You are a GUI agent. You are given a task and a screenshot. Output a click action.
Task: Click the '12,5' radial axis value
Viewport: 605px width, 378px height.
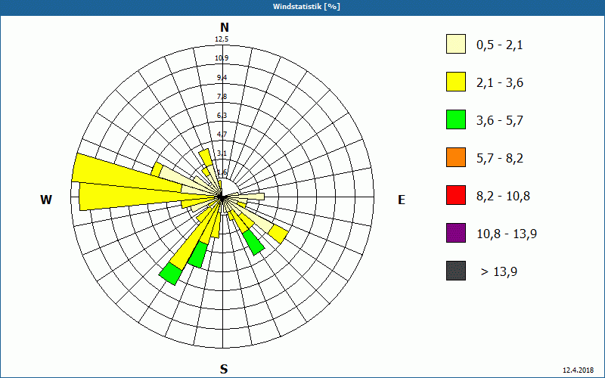222,39
